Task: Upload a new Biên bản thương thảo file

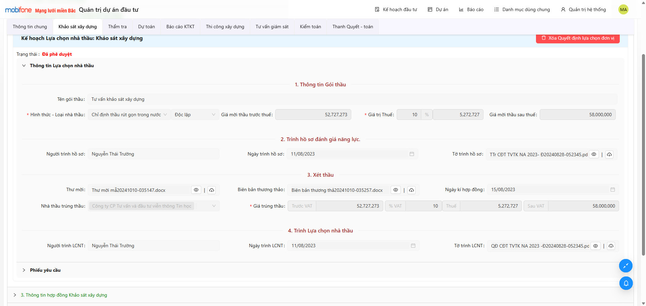Action: [411, 190]
